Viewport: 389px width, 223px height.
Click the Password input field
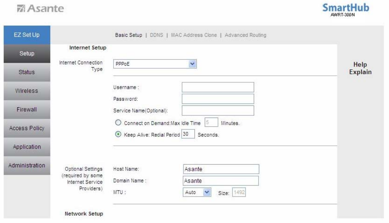pyautogui.click(x=218, y=99)
